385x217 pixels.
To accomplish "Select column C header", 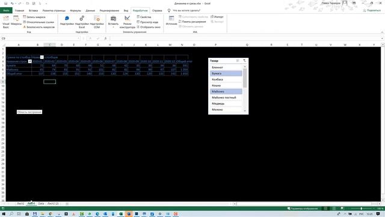I will pos(49,45).
